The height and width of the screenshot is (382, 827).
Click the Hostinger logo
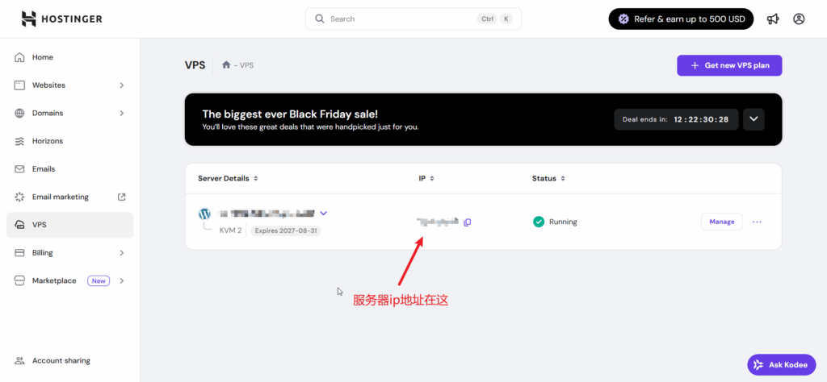[x=61, y=19]
